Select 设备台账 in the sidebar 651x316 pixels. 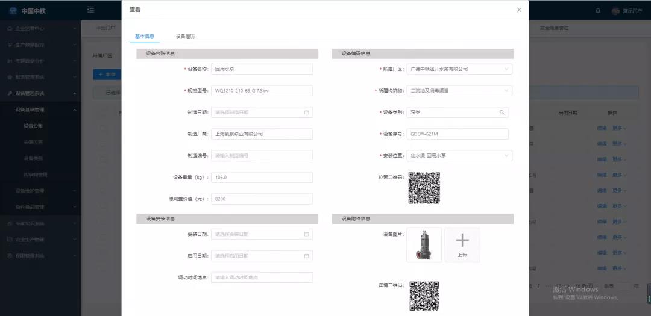point(33,126)
